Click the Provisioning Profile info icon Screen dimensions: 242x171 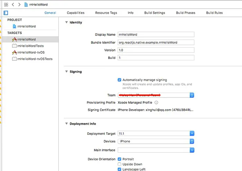156,102
